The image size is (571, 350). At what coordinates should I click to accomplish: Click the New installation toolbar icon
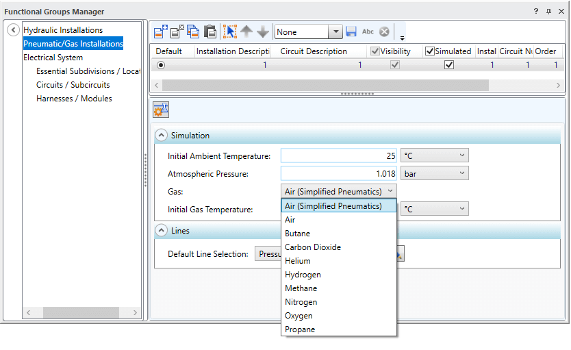161,32
